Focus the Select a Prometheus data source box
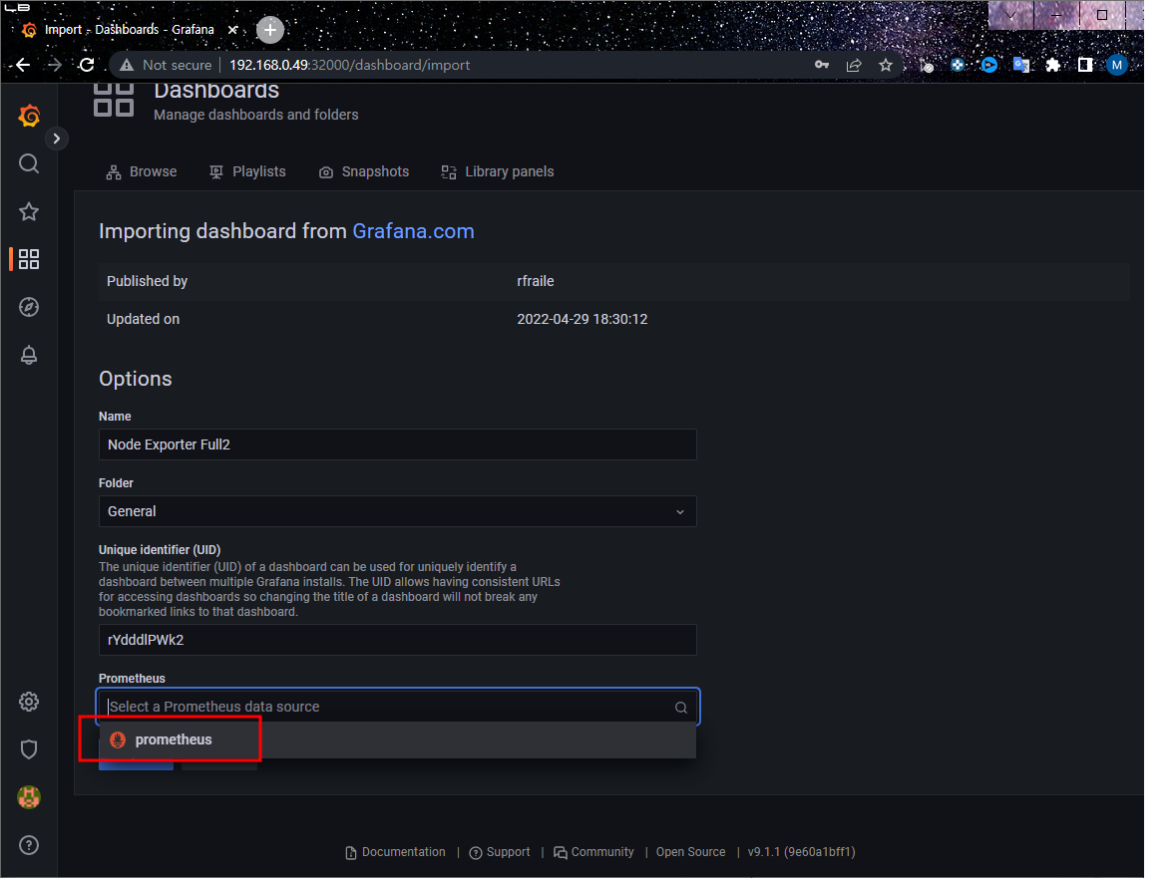This screenshot has width=1172, height=878. point(398,707)
